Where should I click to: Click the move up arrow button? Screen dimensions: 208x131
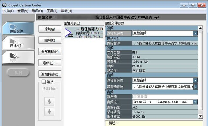pyautogui.click(x=49, y=102)
